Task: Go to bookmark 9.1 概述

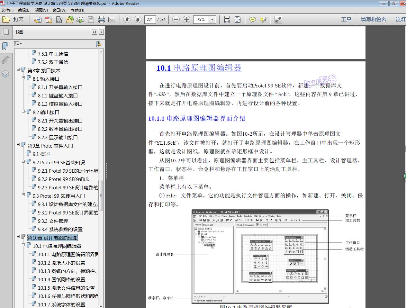Action: 41,154
